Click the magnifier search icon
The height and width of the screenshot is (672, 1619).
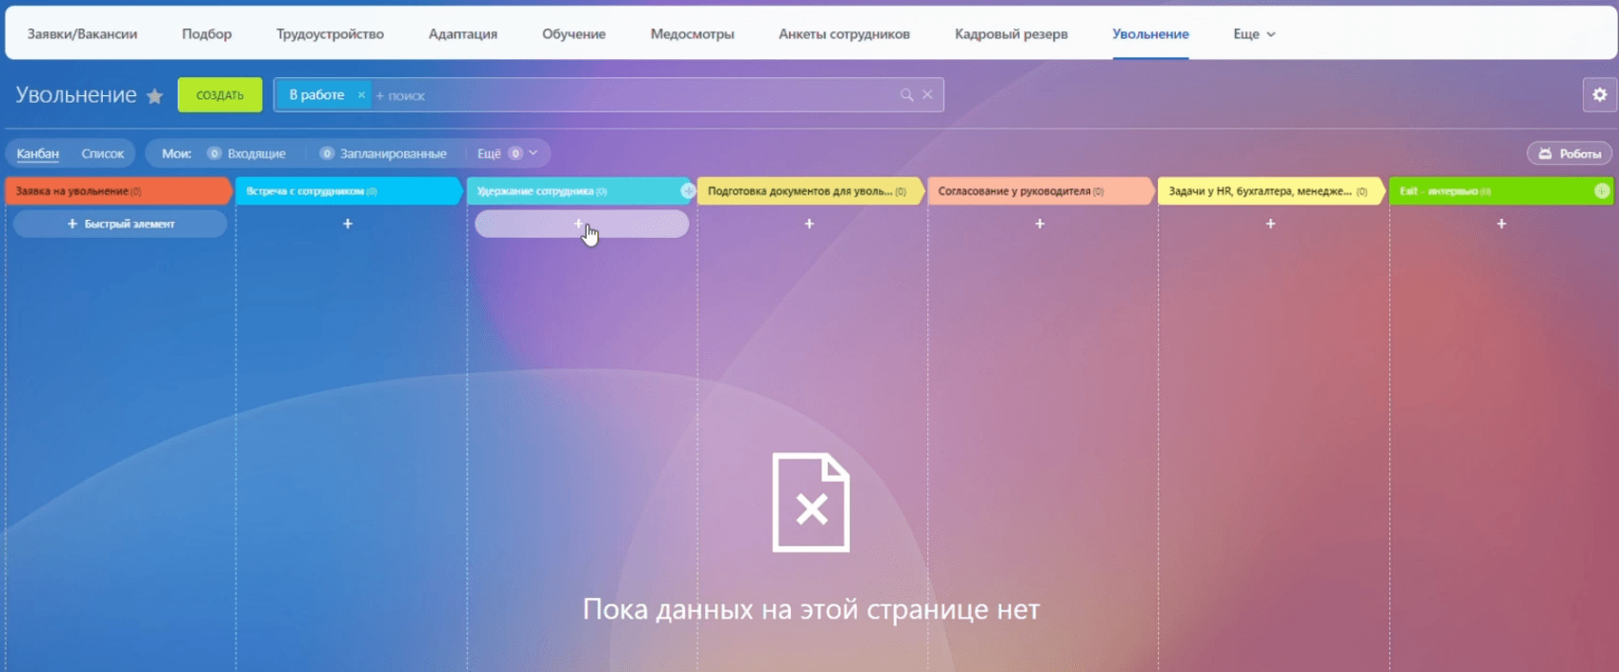pyautogui.click(x=906, y=95)
